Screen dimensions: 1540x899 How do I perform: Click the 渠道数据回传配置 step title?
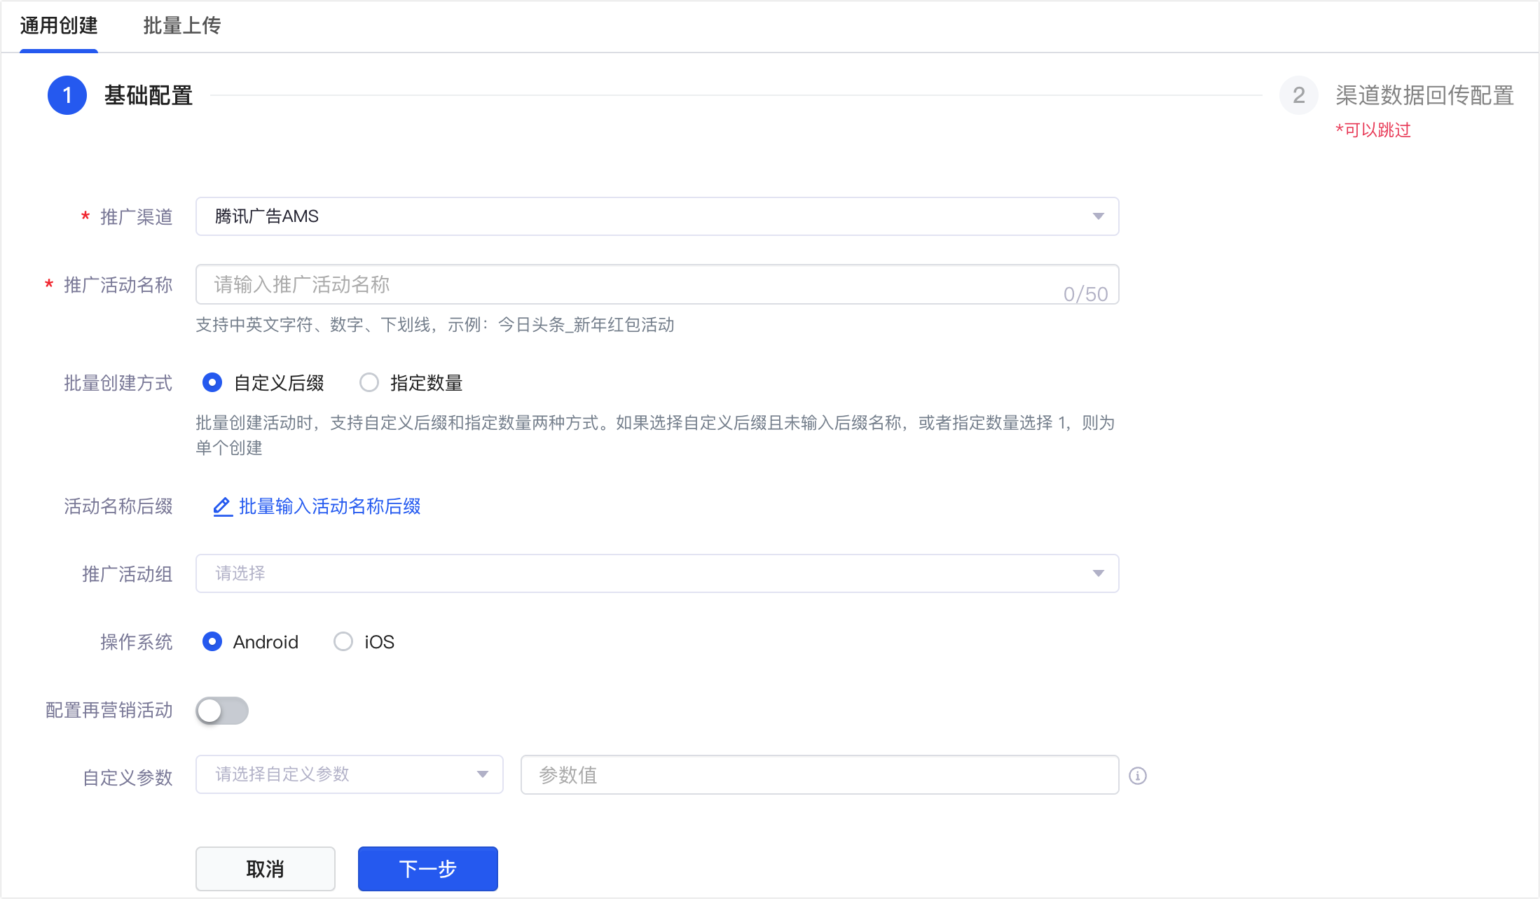1424,95
